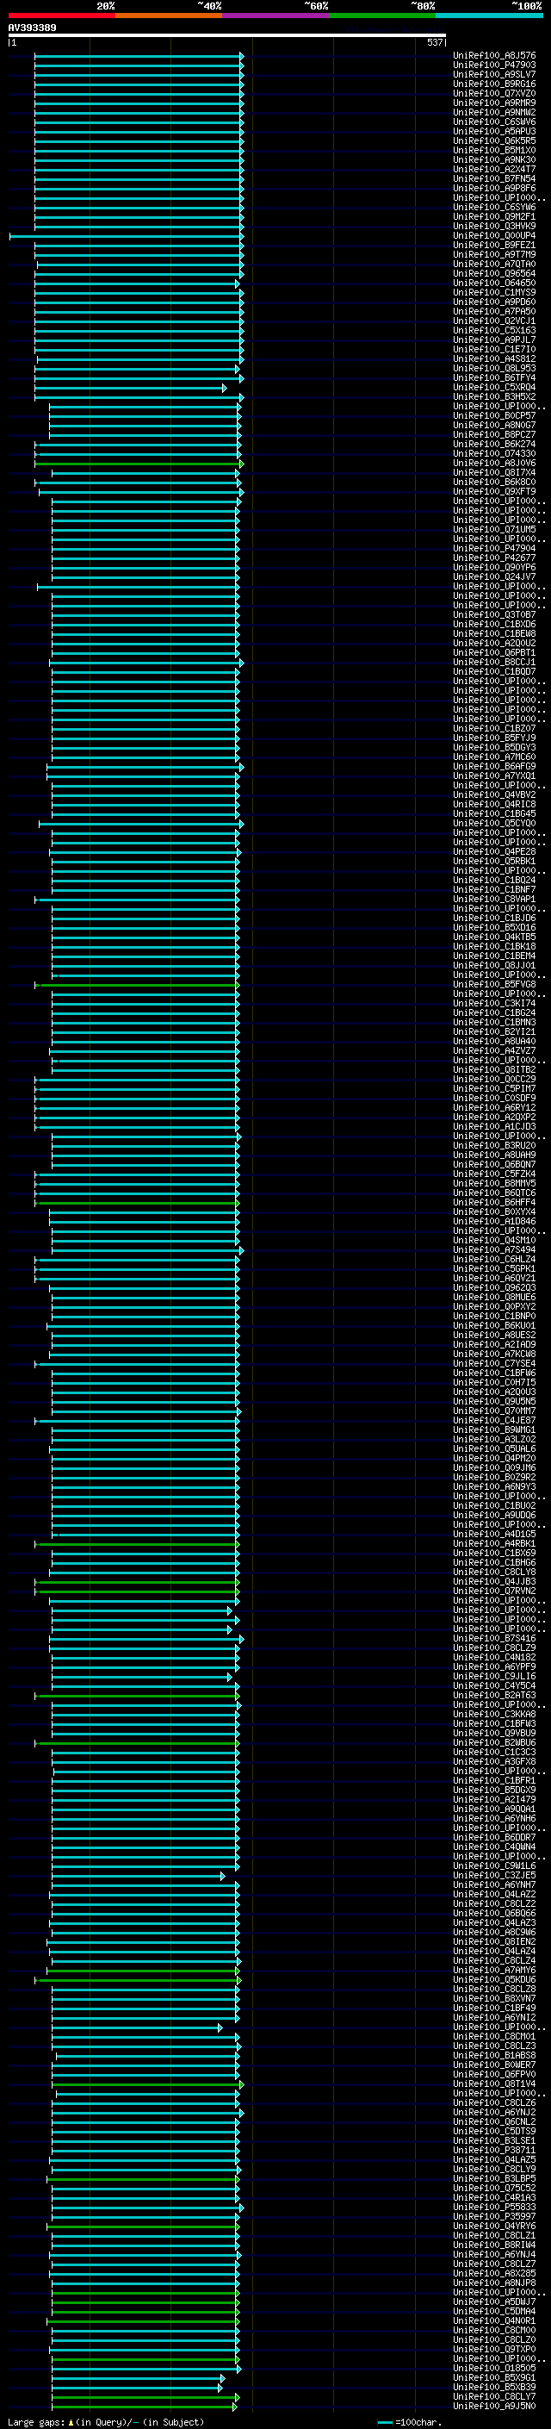Open hit UniRef100_P47903
551x2429 pixels.
click(494, 65)
